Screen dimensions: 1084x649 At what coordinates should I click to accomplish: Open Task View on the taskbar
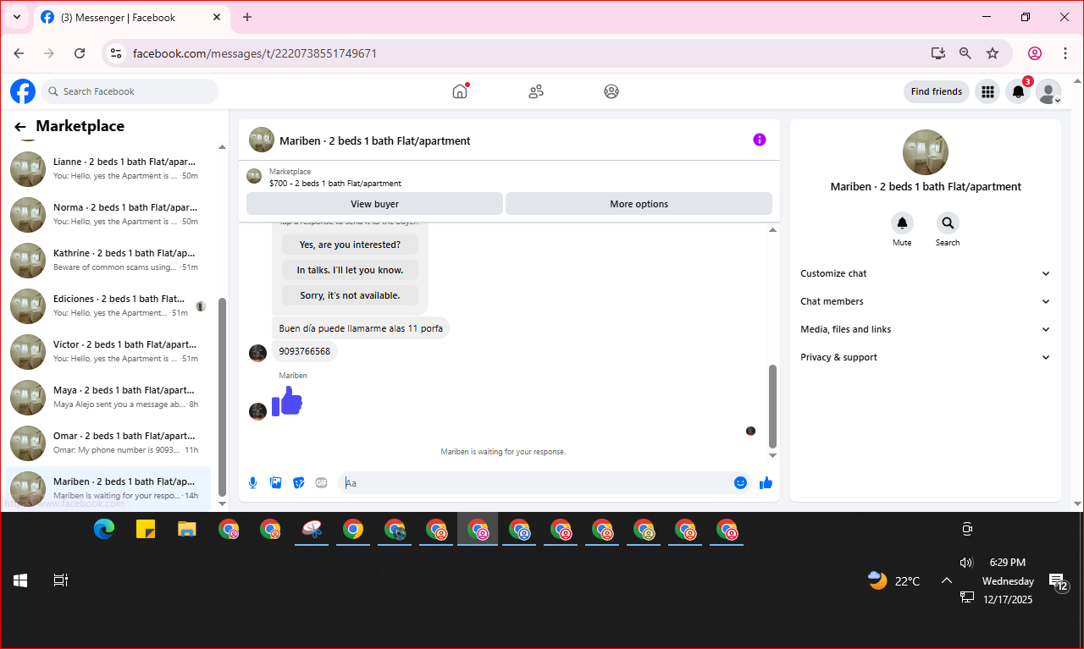(61, 580)
